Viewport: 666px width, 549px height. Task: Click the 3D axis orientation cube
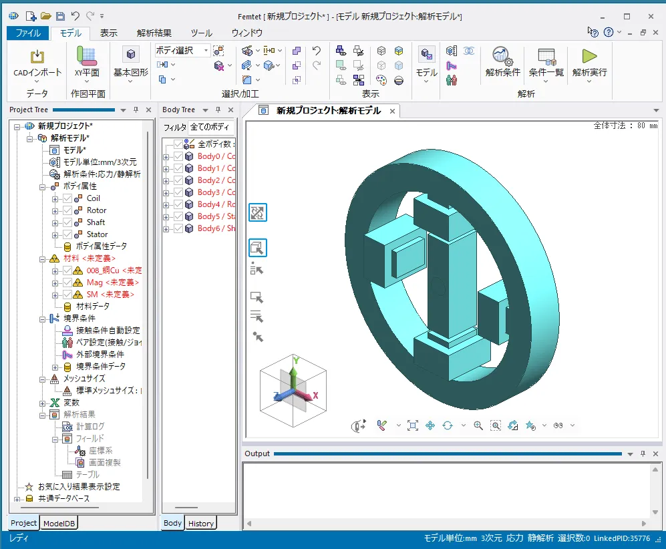(x=293, y=391)
